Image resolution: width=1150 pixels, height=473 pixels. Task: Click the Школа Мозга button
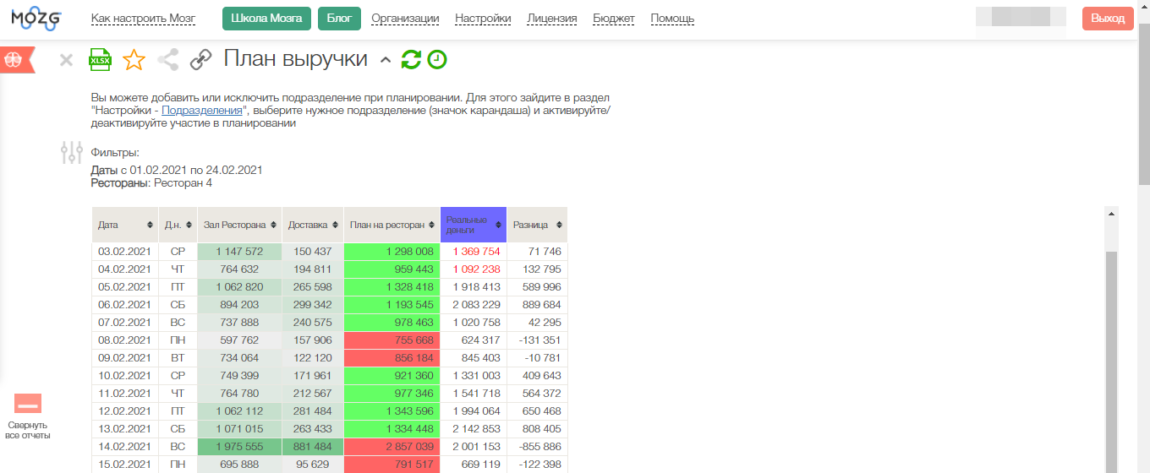[x=267, y=18]
